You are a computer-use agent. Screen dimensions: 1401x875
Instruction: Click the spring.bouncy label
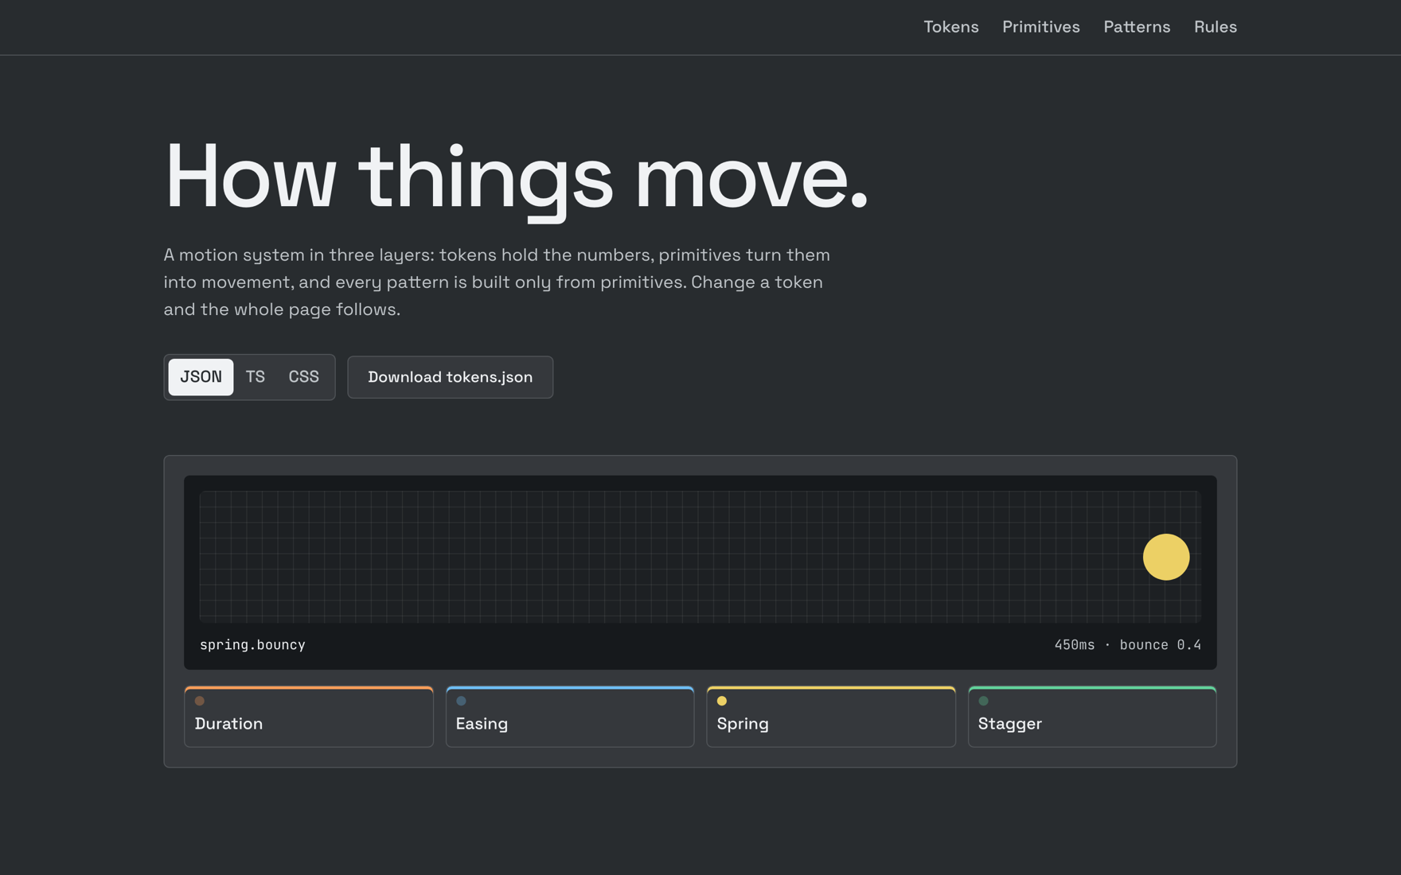tap(252, 645)
